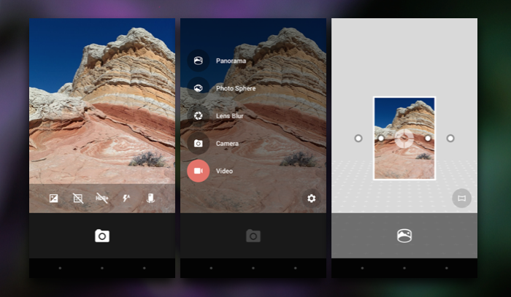The height and width of the screenshot is (297, 511).
Task: Click the "Video" text label
Action: (x=224, y=171)
